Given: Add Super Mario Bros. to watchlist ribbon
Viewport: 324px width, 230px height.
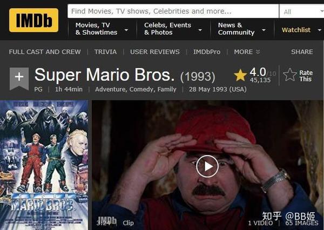Looking at the screenshot, I should click(x=19, y=78).
